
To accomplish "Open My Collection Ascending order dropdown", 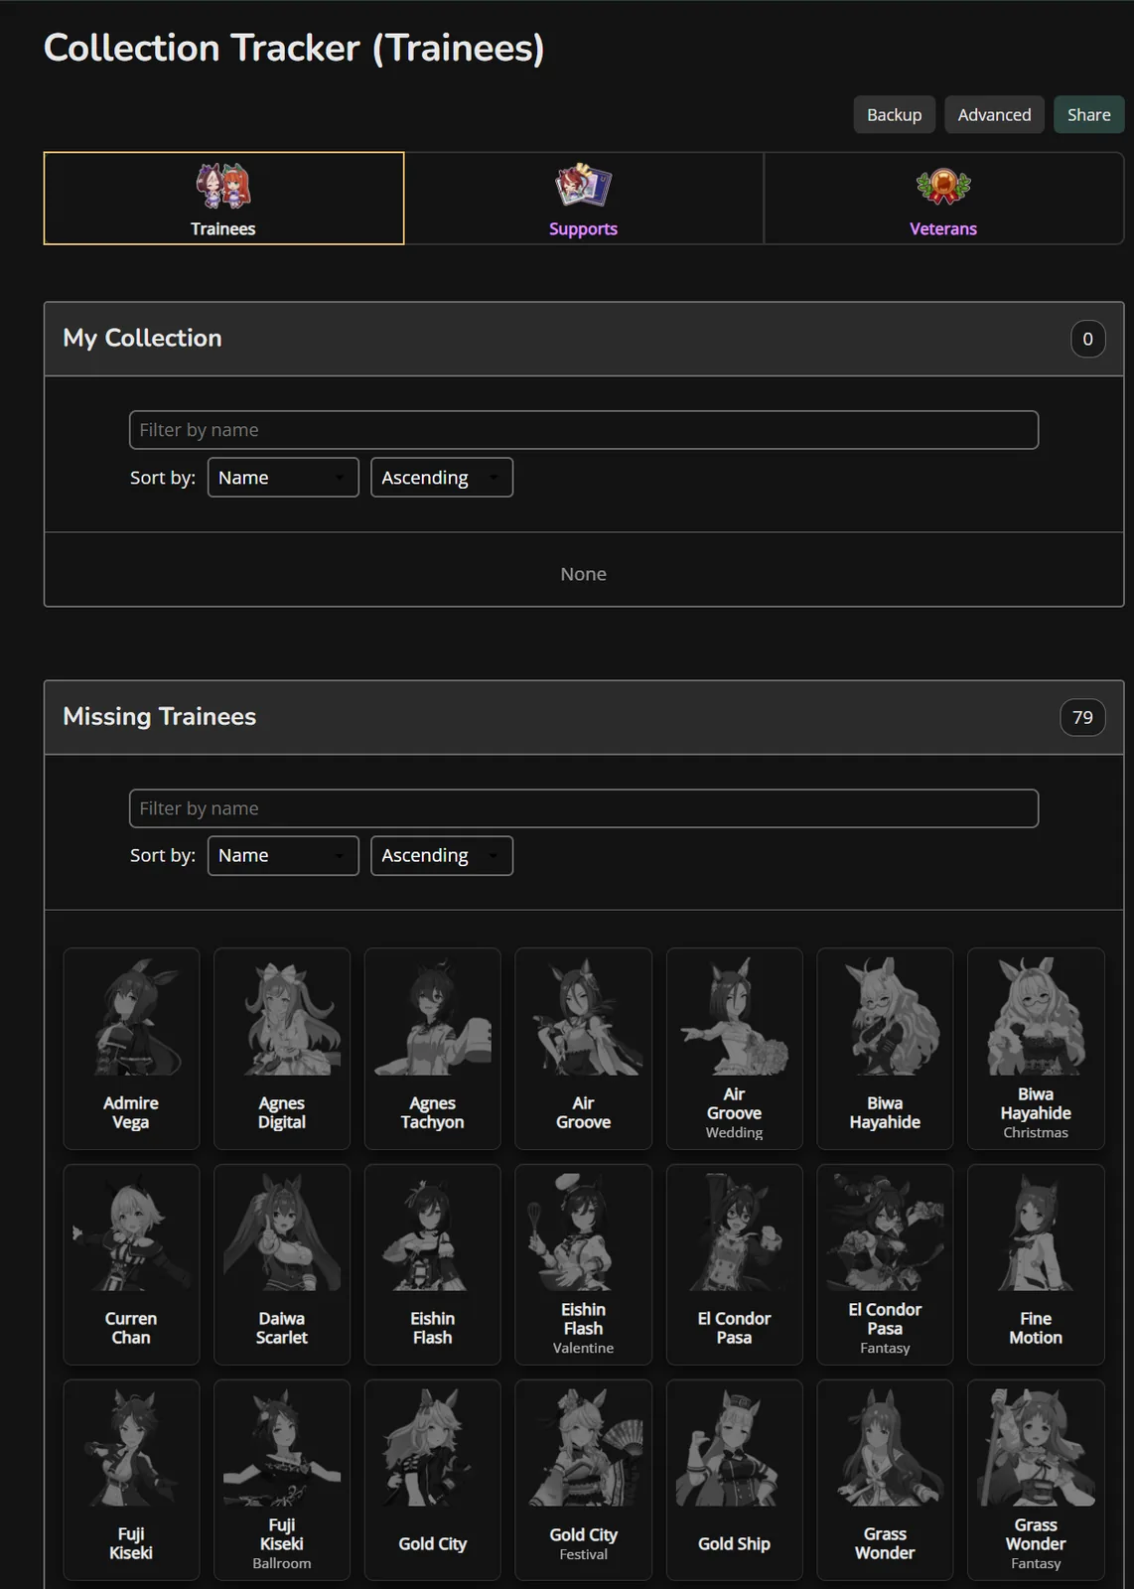I will tap(442, 478).
